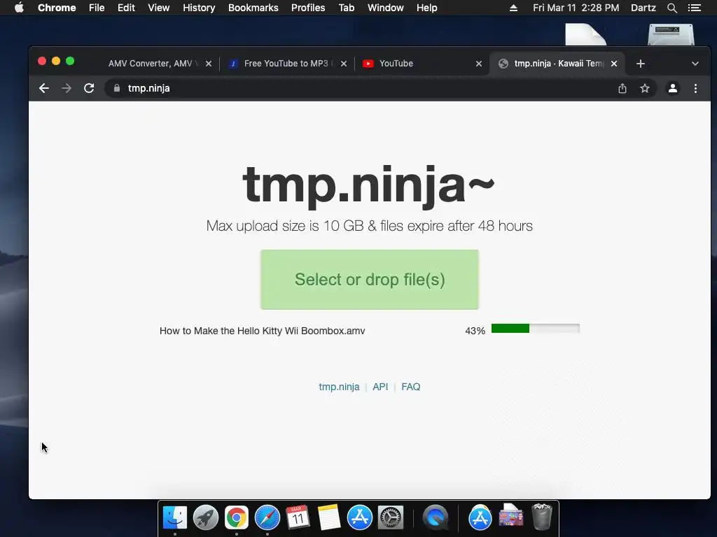
Task: Open Calendar from the Dock
Action: tap(298, 517)
